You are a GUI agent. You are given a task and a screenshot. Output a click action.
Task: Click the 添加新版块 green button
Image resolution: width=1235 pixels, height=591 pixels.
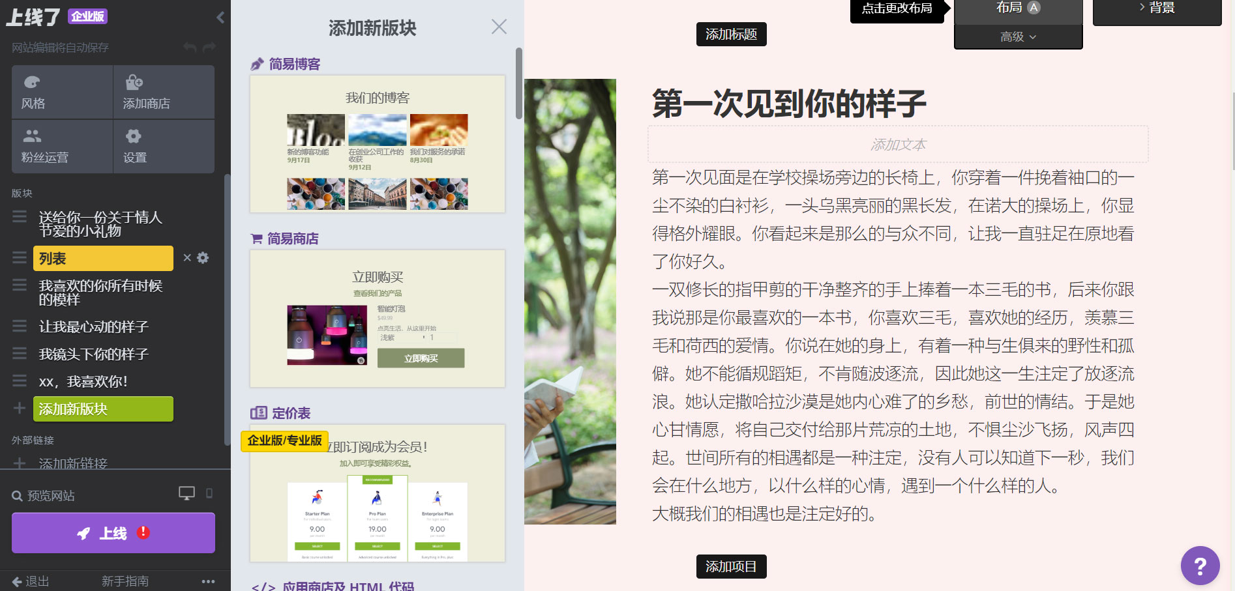click(102, 409)
